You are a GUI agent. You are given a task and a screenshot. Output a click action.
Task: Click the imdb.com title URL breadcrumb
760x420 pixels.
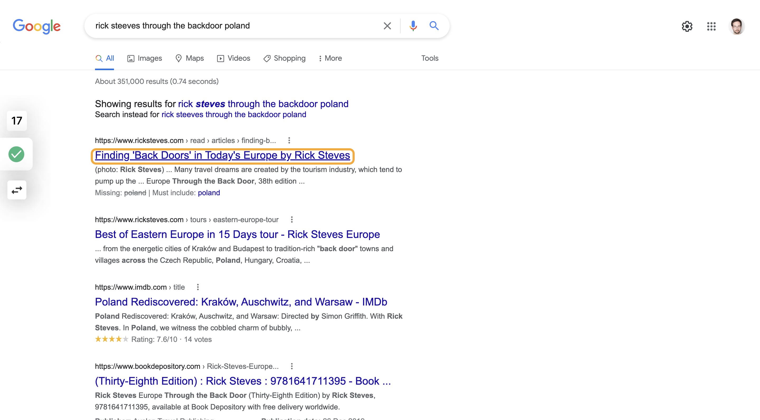140,287
